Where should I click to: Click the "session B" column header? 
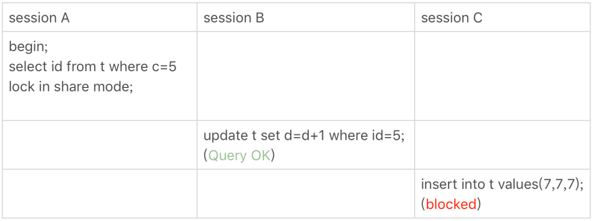click(233, 18)
